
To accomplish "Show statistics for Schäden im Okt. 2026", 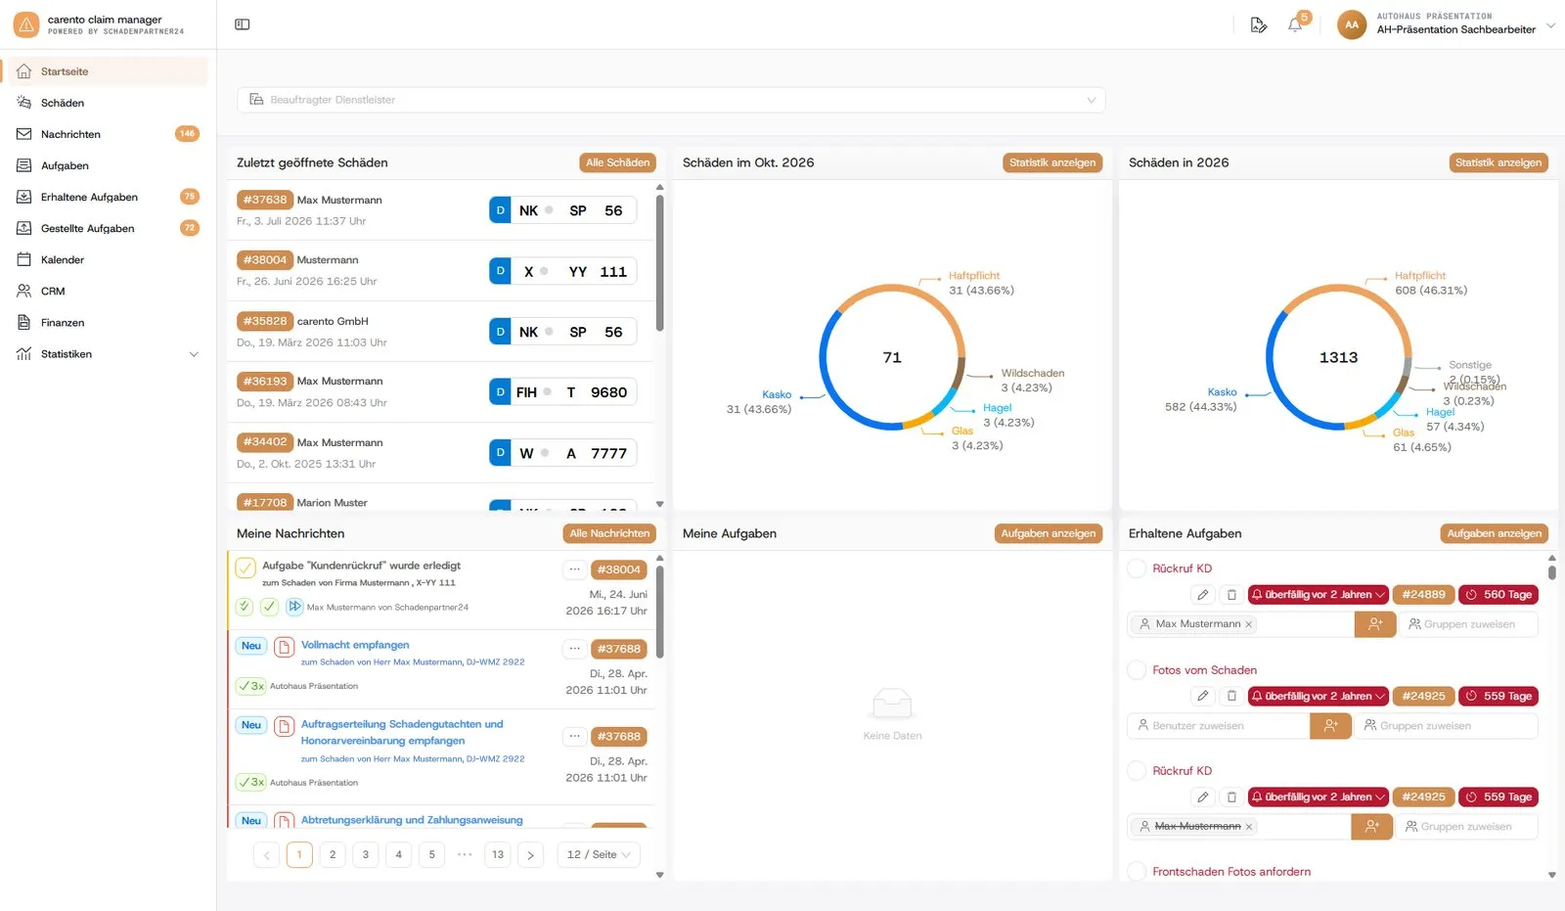I will point(1052,162).
